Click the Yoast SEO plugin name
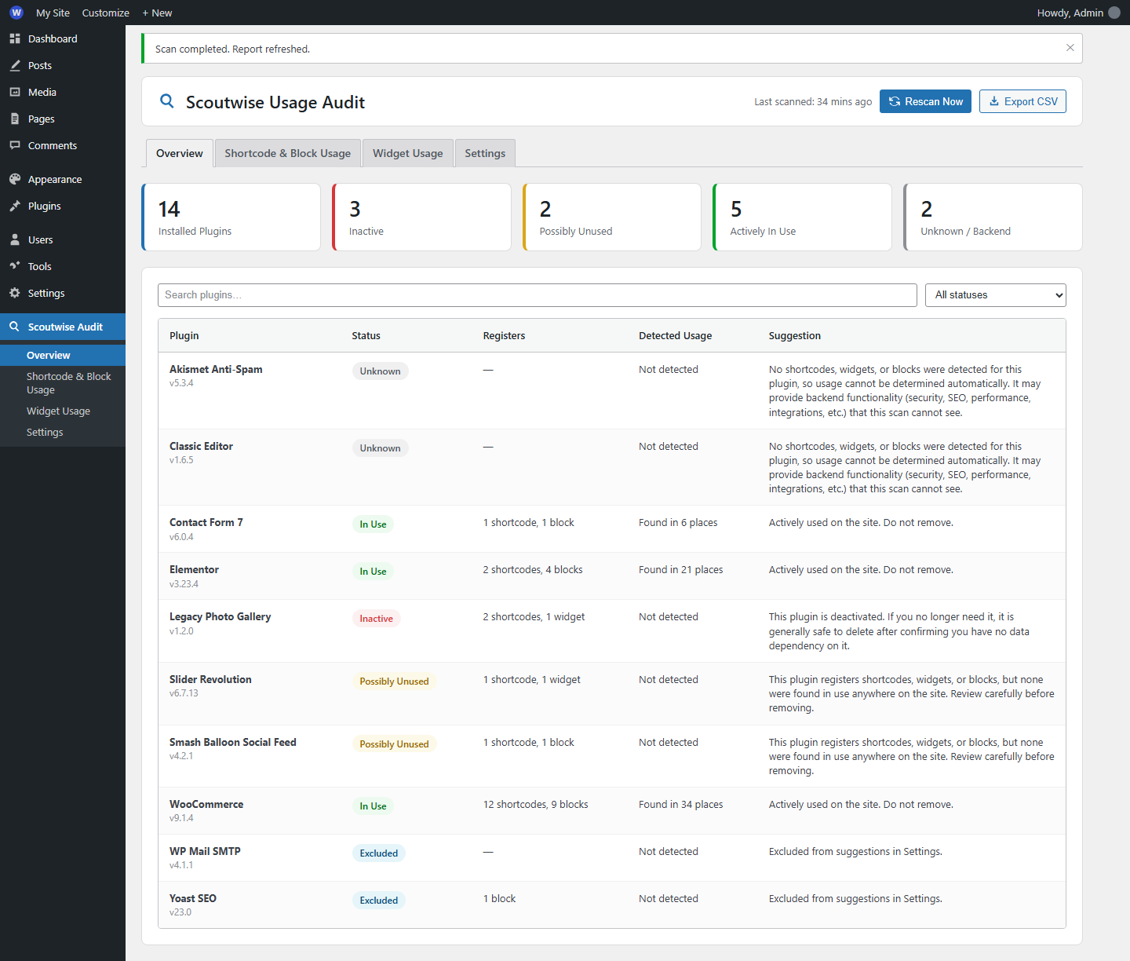The image size is (1130, 961). pyautogui.click(x=193, y=898)
